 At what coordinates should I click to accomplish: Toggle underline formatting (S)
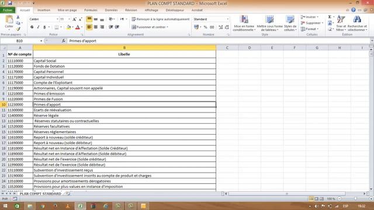44,27
